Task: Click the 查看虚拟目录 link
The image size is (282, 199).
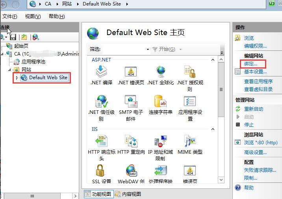Action: tap(258, 89)
